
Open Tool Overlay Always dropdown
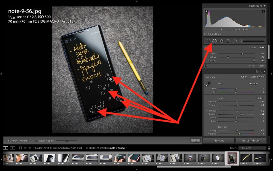click(x=24, y=141)
